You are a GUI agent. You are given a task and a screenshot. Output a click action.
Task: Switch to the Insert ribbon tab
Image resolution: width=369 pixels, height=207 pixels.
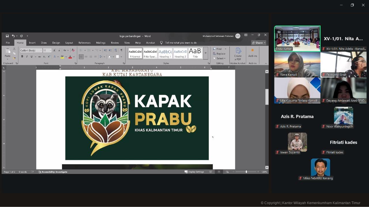32,43
